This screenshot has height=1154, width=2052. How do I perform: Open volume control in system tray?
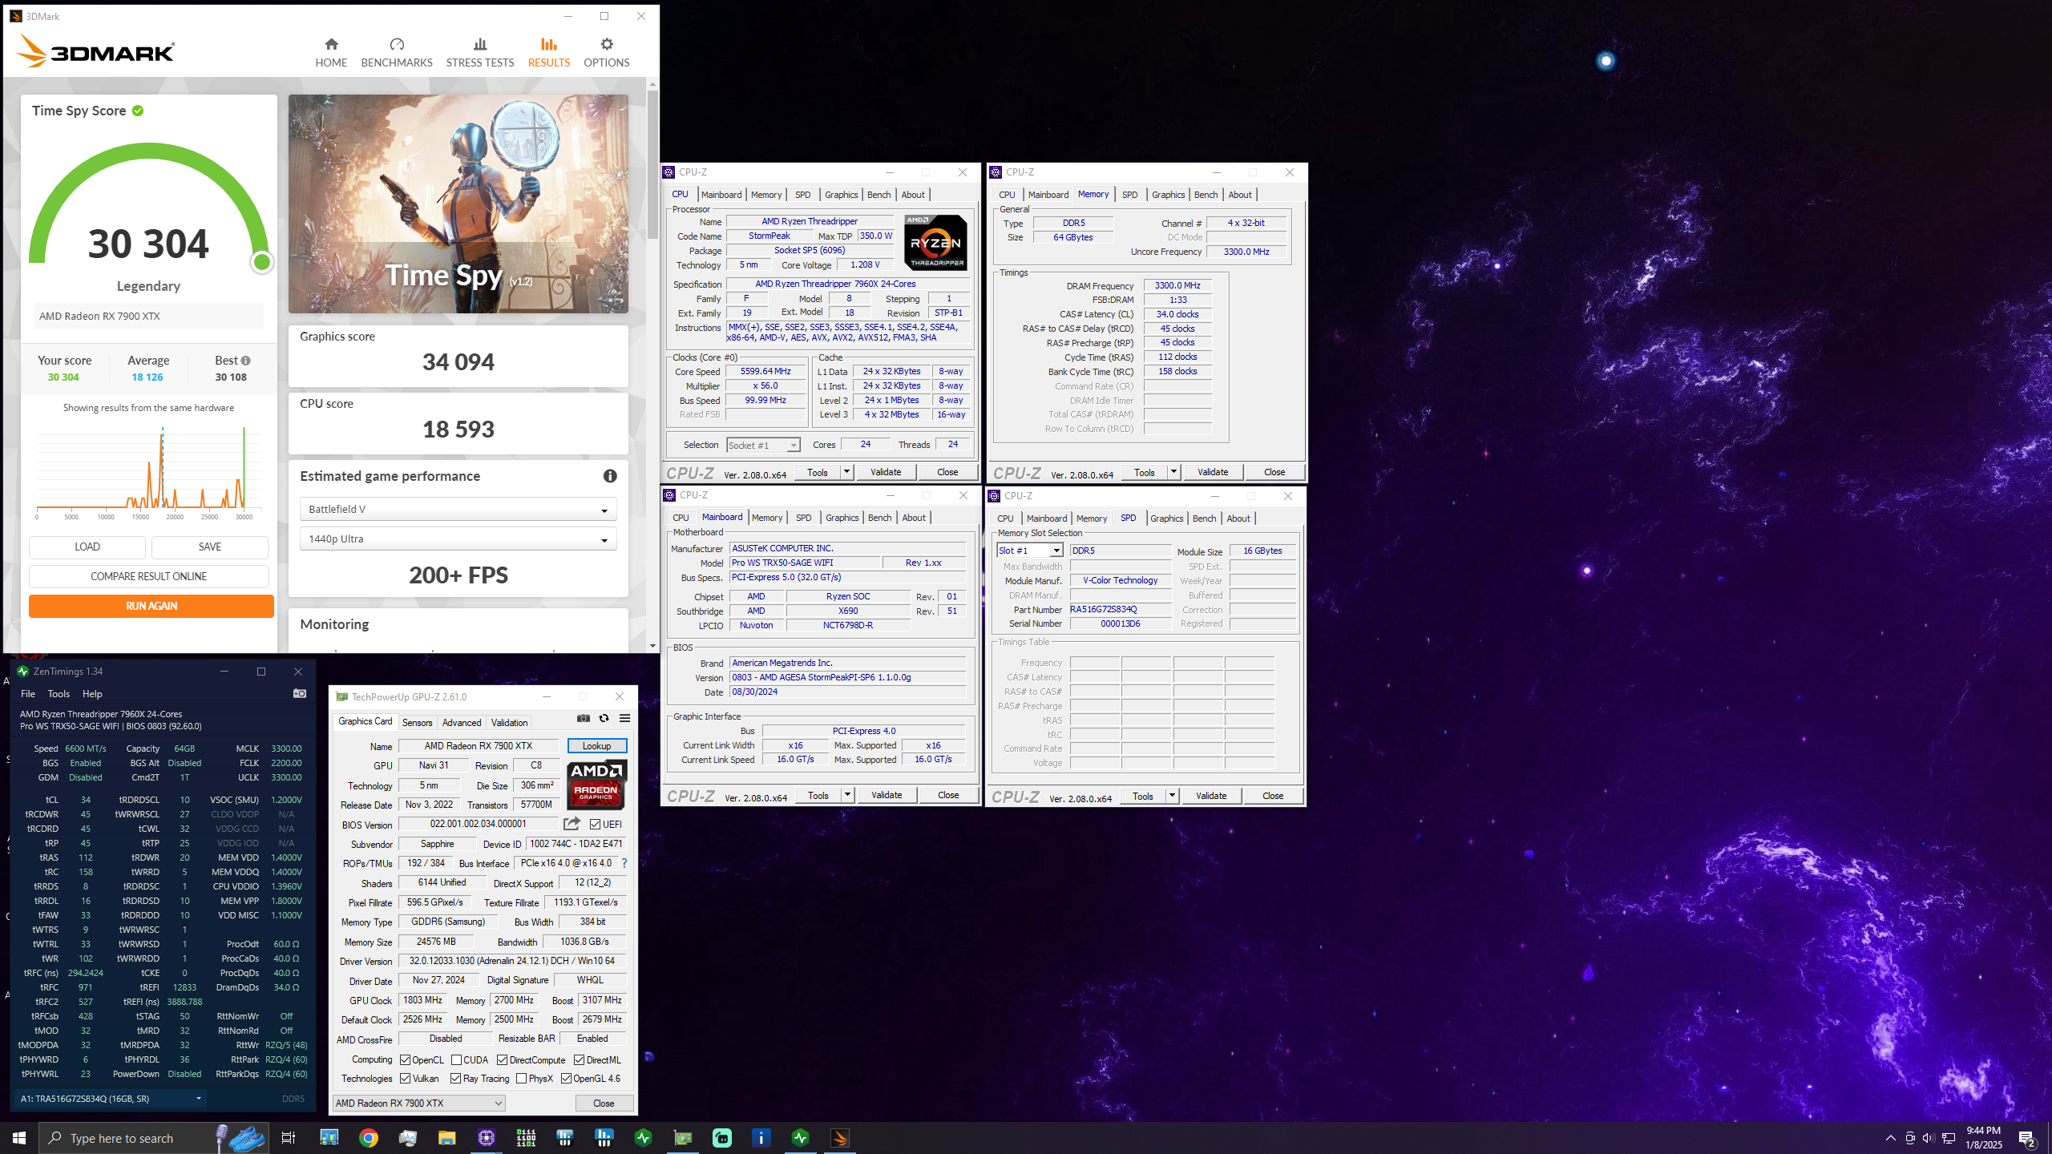(x=1928, y=1138)
